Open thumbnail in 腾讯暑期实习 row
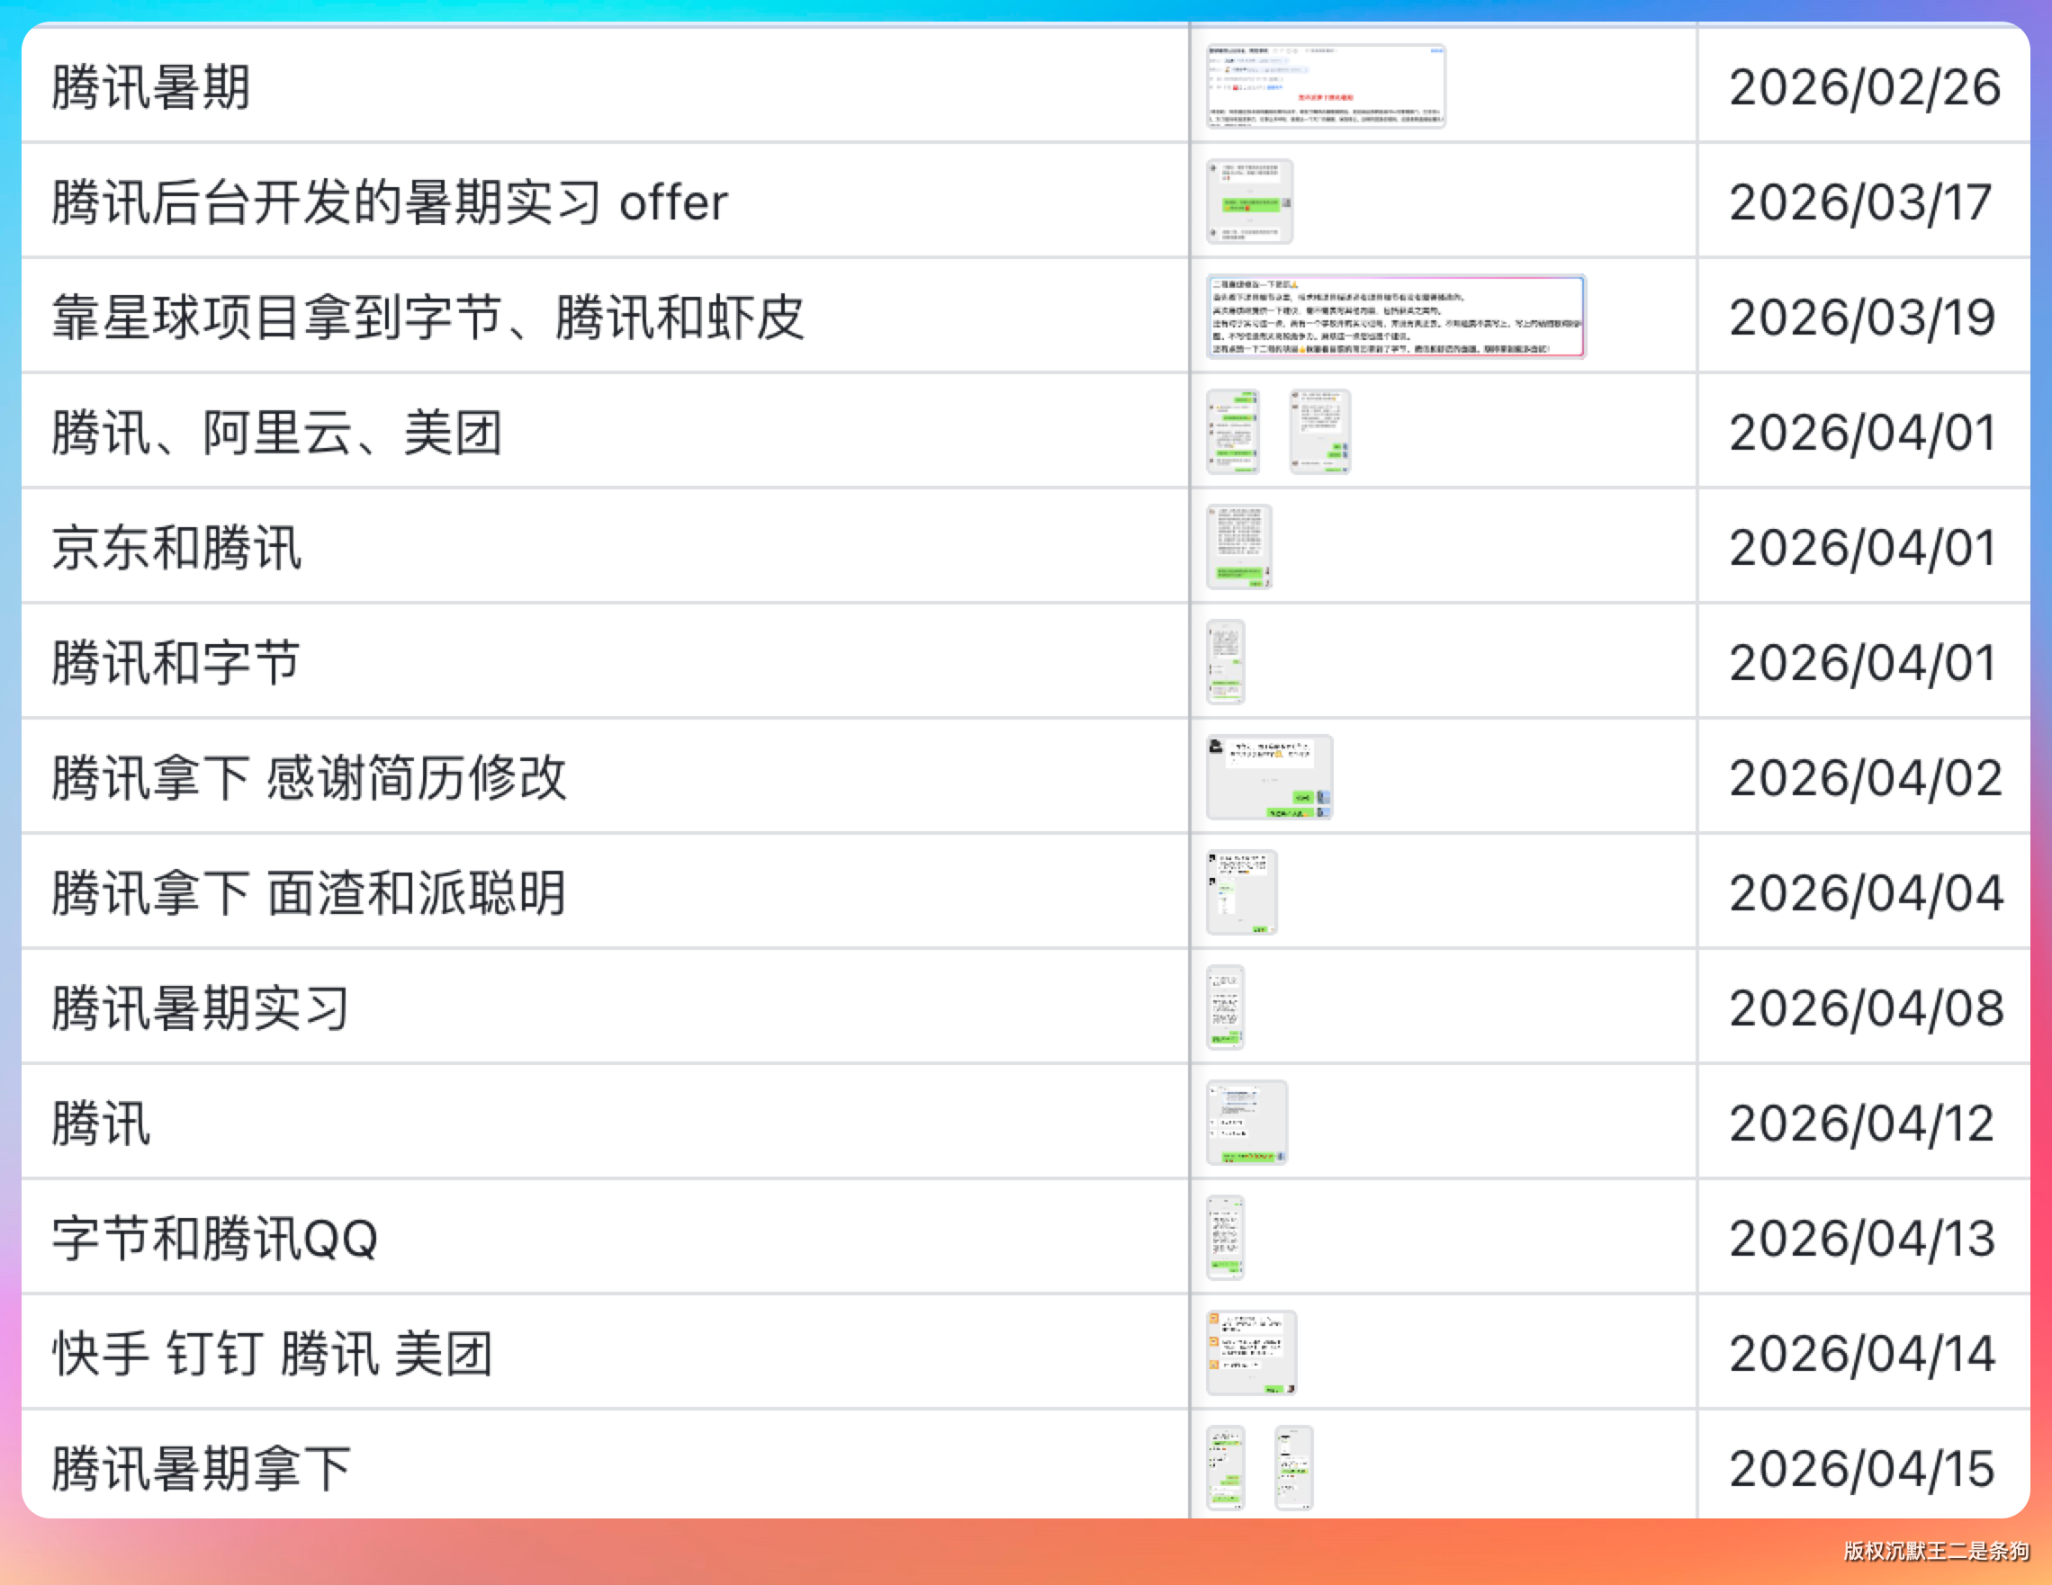Screen dimensions: 2052x1585 point(1225,1007)
